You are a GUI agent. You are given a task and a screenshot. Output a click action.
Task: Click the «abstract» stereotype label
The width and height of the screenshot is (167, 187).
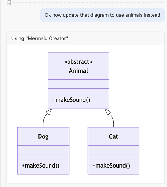pyautogui.click(x=78, y=62)
